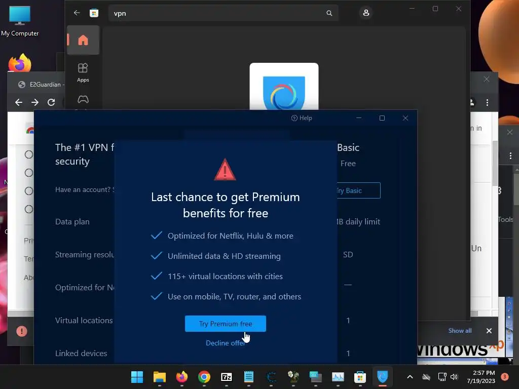Open Microsoft Store from the taskbar
Viewport: 519px width, 389px height.
(x=360, y=377)
